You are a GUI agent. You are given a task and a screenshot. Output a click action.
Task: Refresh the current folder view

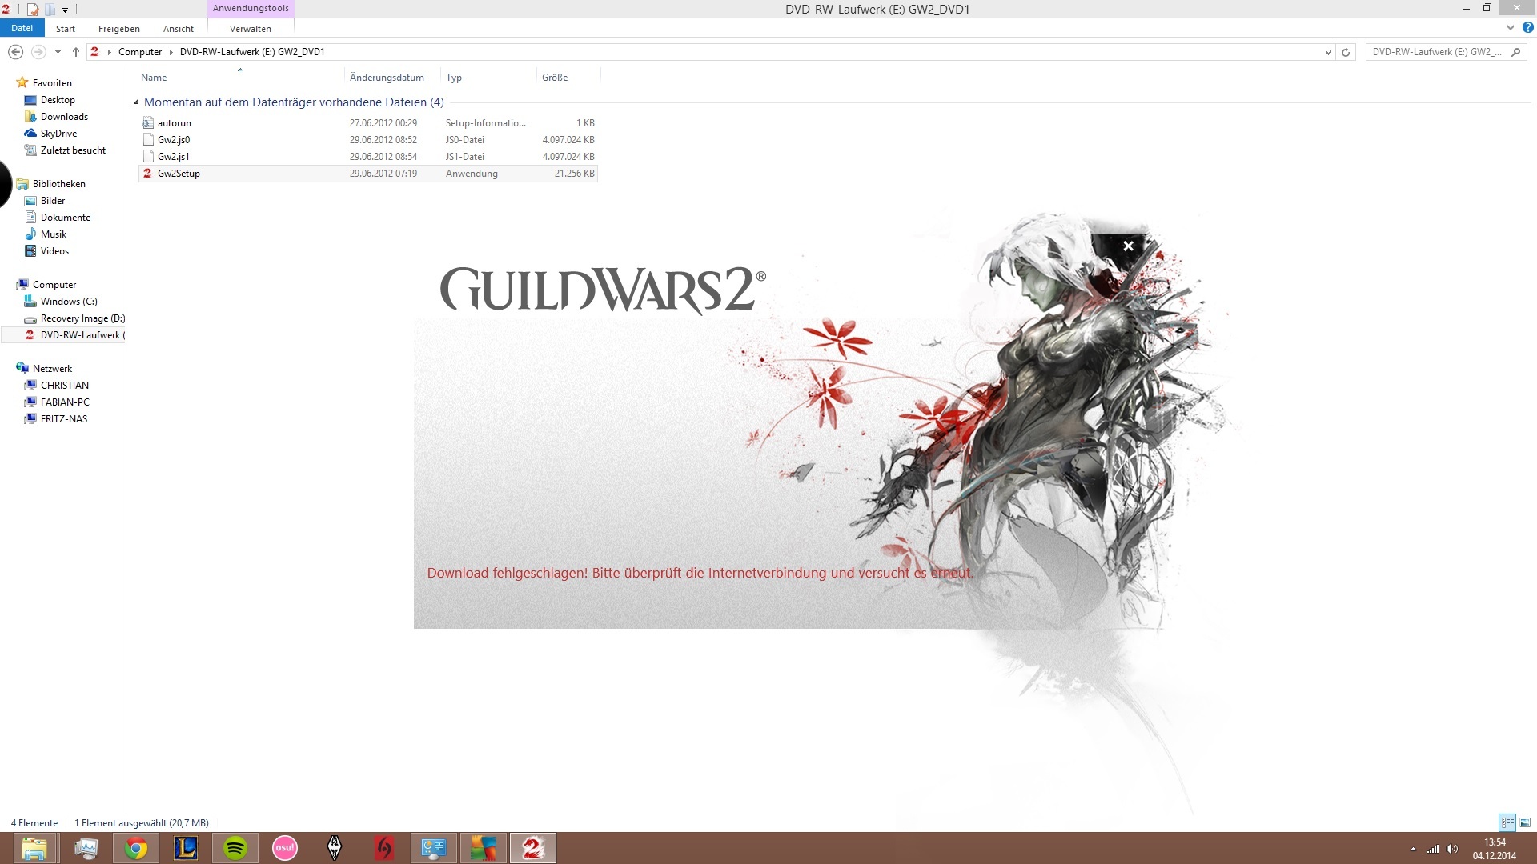(1346, 52)
